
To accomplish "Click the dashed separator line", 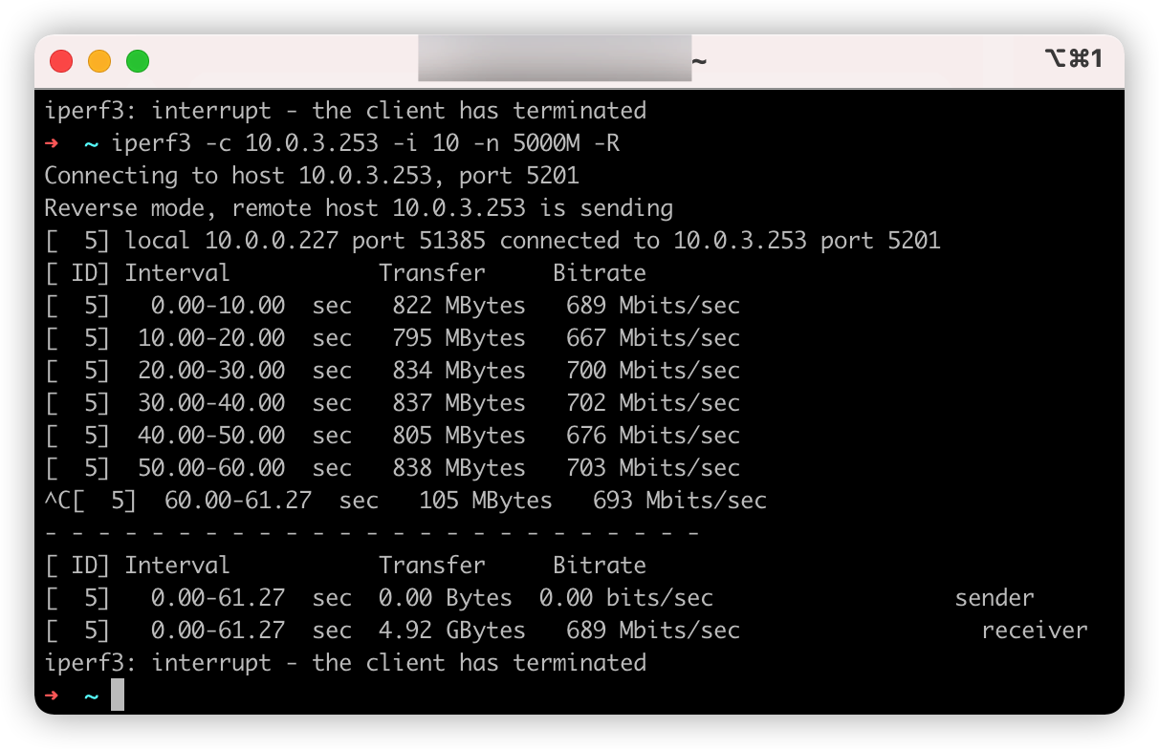I will tap(373, 533).
